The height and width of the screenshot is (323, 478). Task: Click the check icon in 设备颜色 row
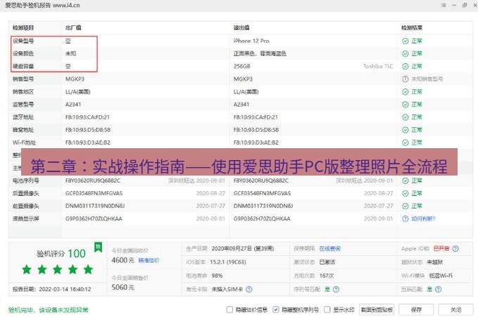(x=405, y=54)
